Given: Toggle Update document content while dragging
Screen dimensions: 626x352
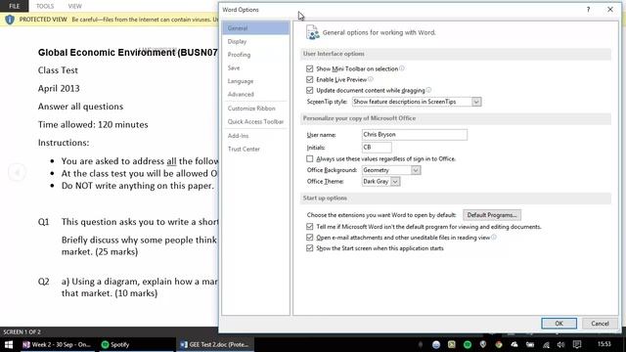Looking at the screenshot, I should (x=309, y=90).
